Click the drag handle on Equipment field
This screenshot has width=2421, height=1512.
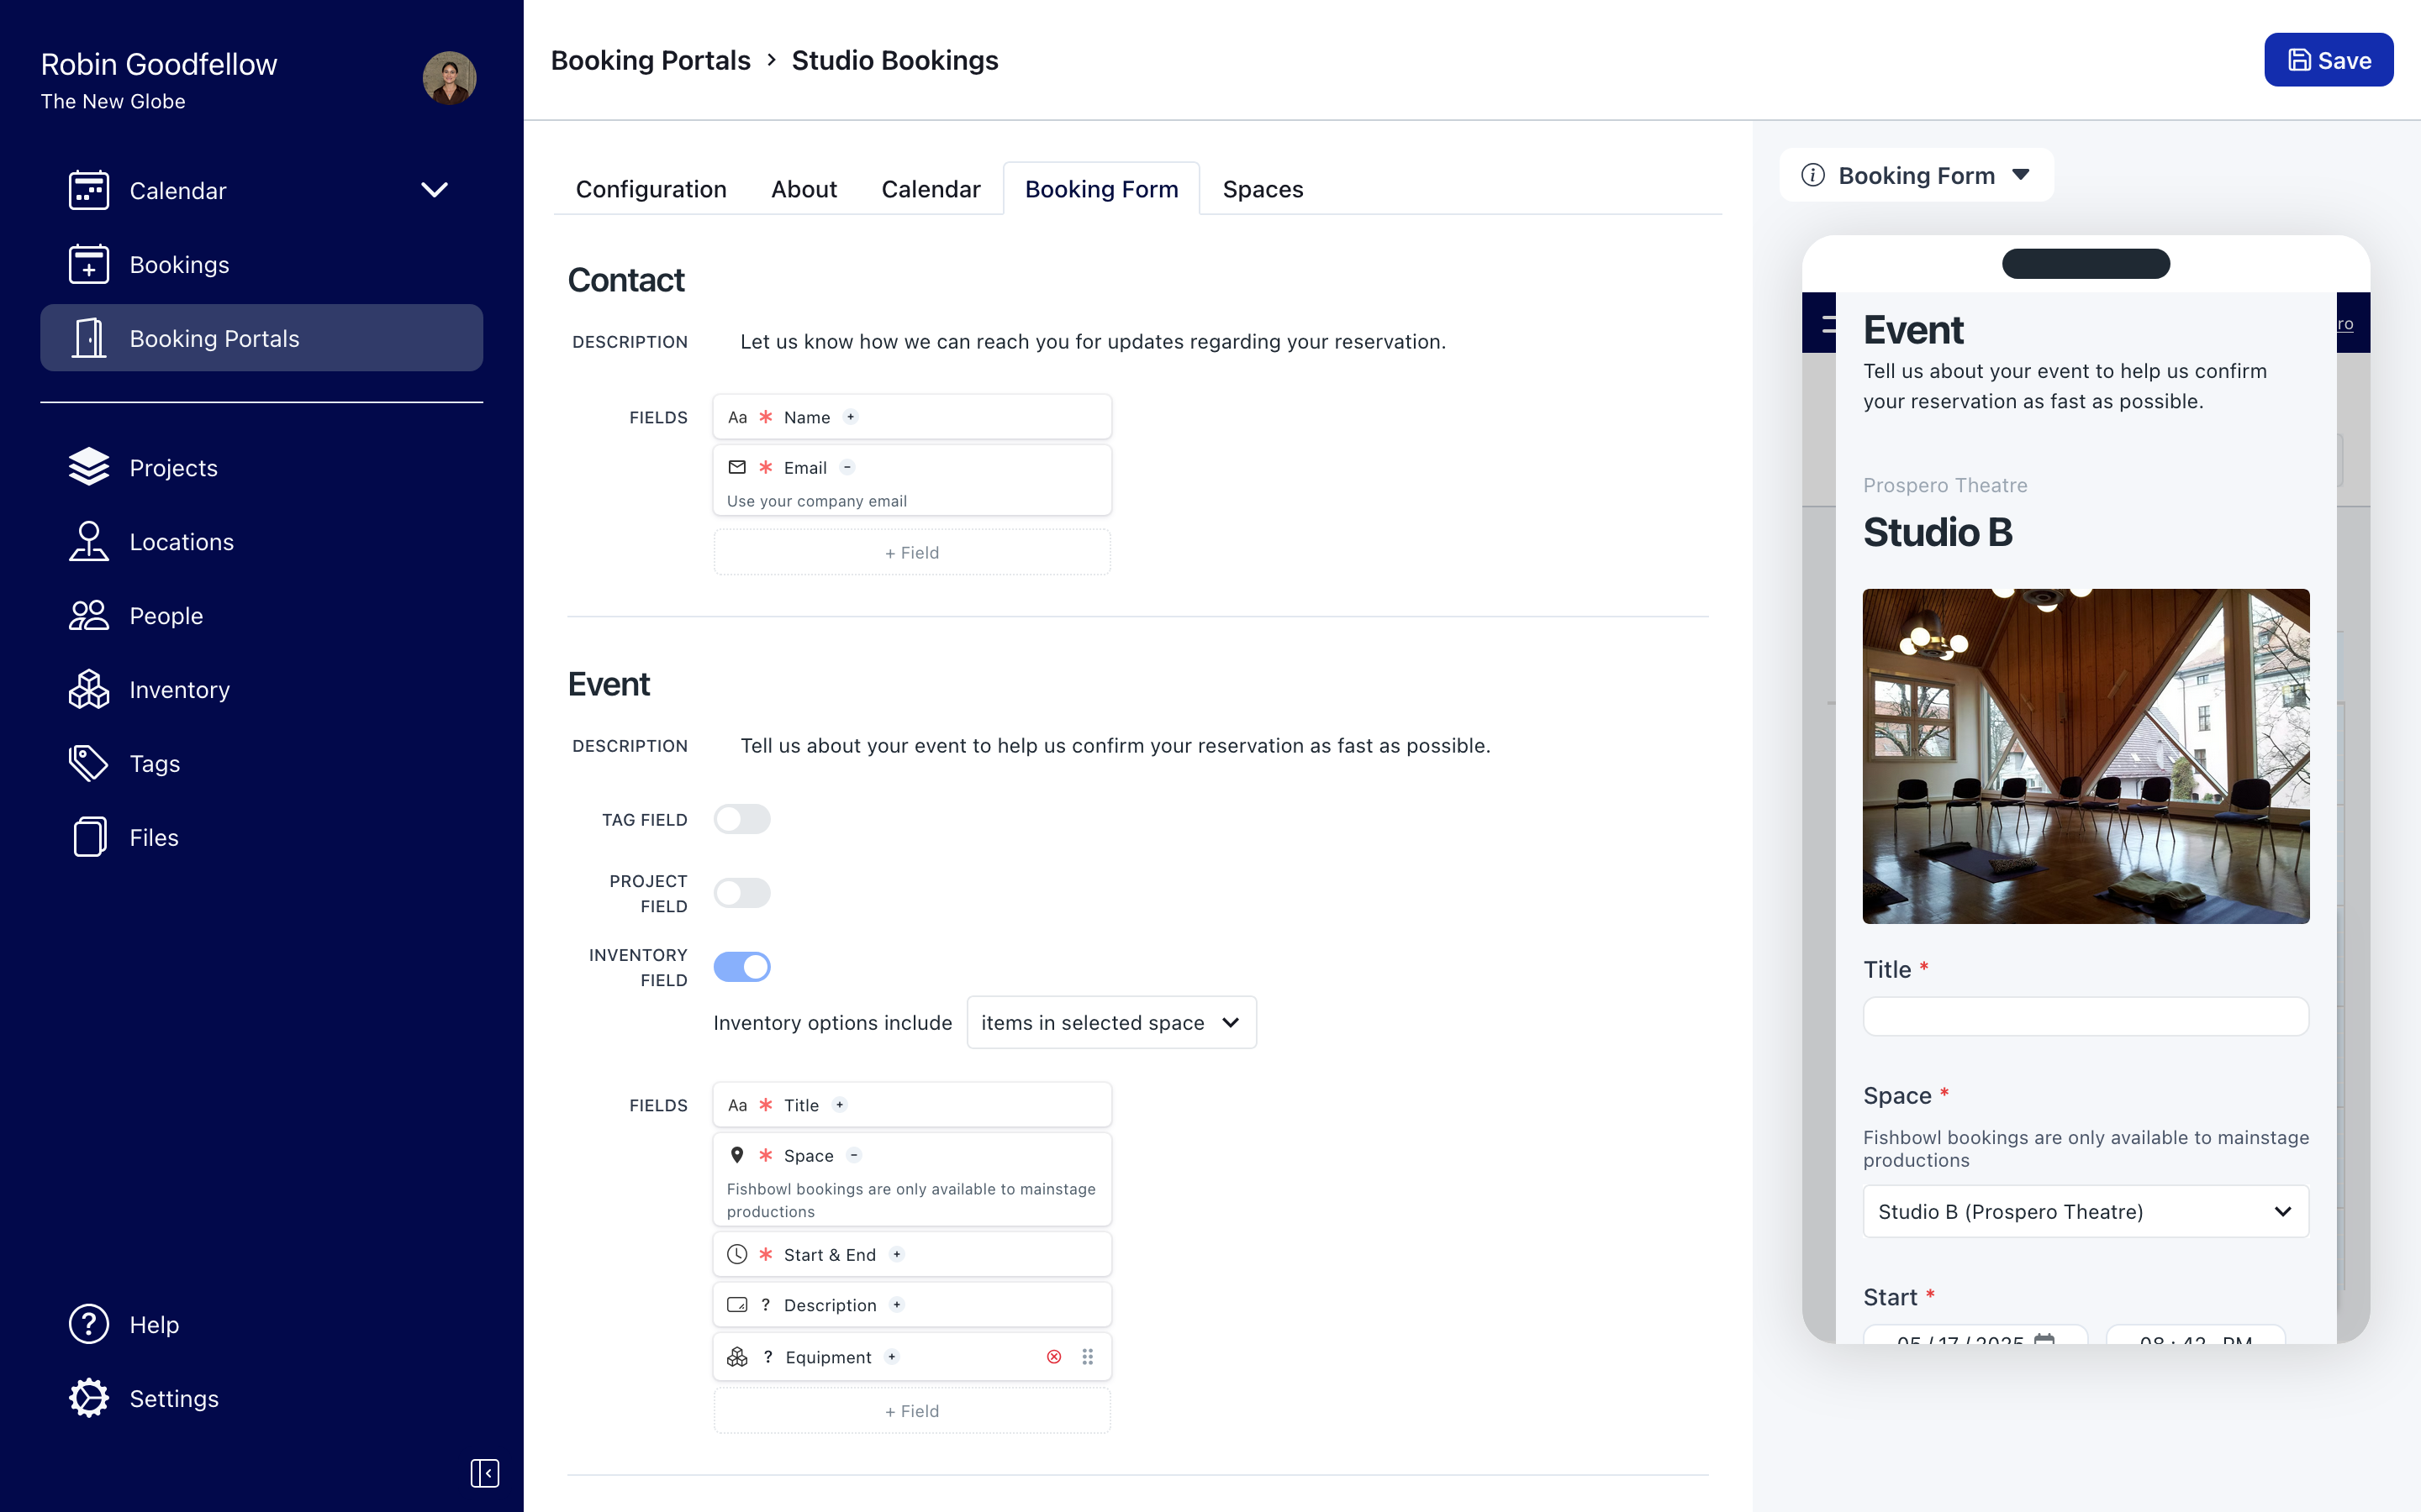point(1088,1357)
